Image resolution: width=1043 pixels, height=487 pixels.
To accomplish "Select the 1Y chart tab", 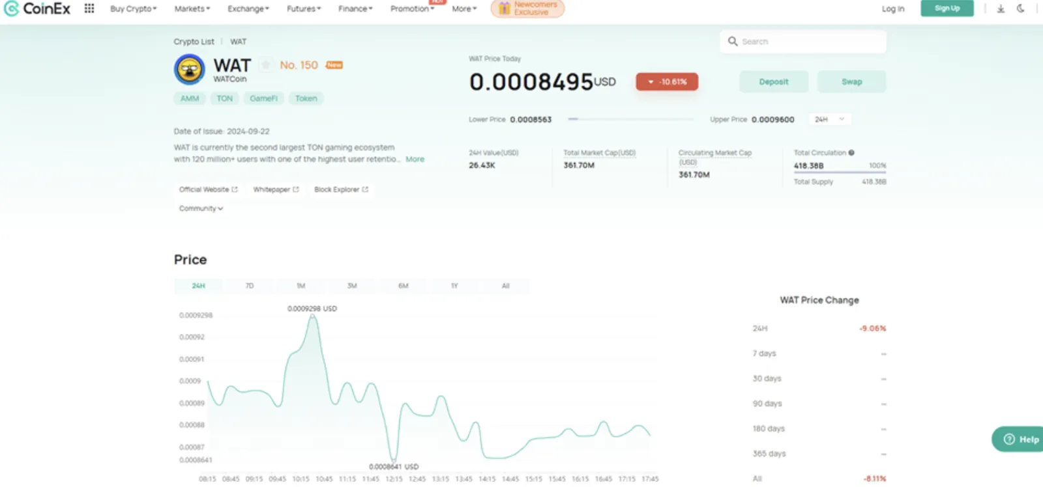I will [454, 286].
